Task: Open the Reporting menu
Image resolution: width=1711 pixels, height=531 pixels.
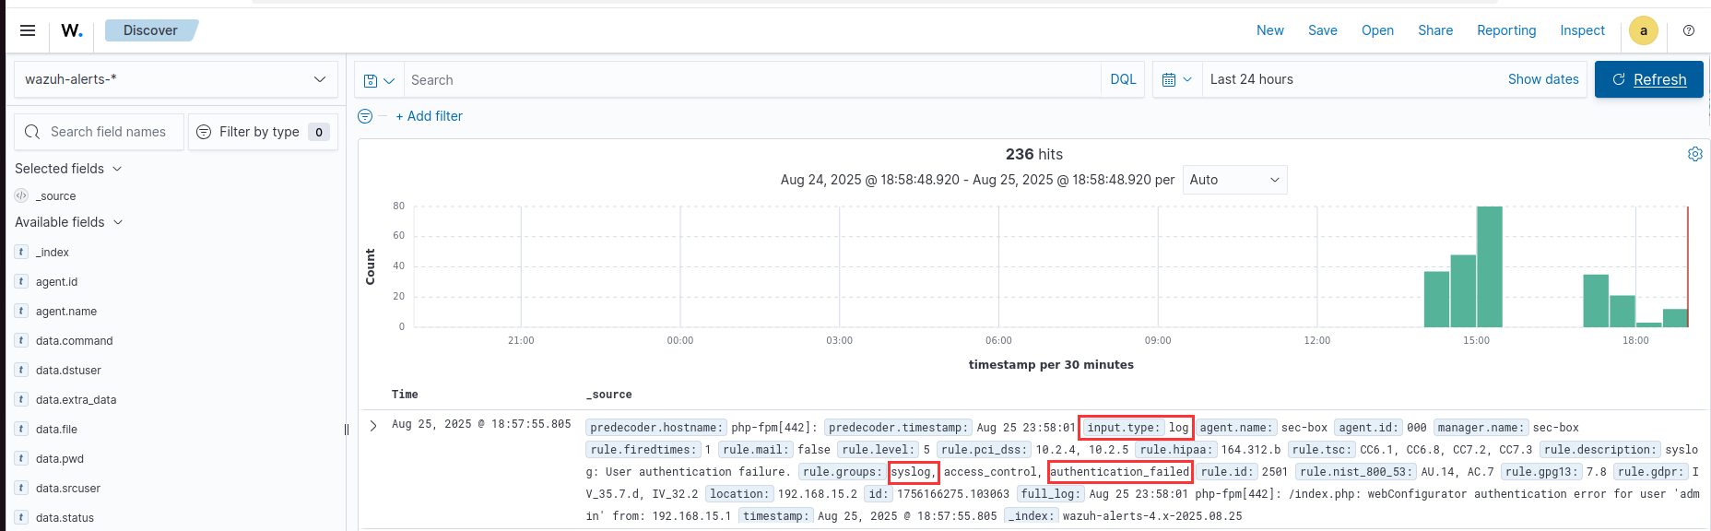Action: pos(1505,30)
